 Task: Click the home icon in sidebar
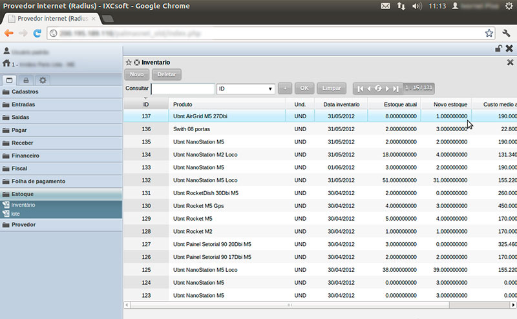6,63
